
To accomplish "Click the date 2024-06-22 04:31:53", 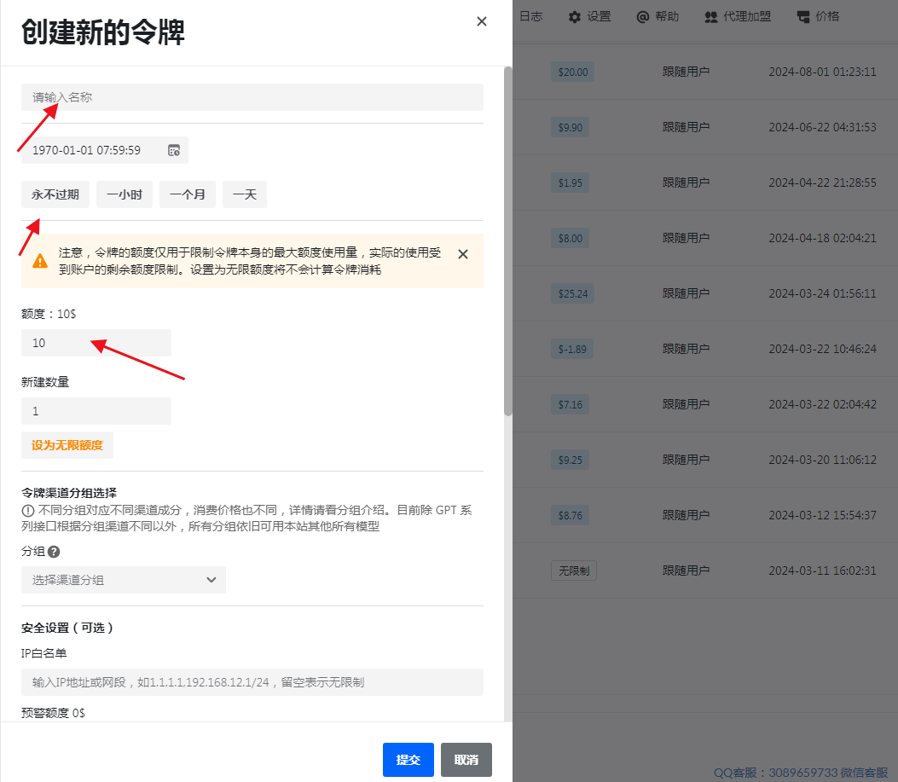I will pyautogui.click(x=822, y=127).
